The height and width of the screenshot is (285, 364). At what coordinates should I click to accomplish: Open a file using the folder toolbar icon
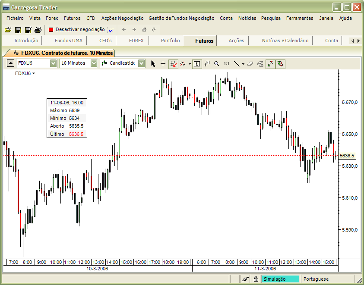[x=8, y=29]
